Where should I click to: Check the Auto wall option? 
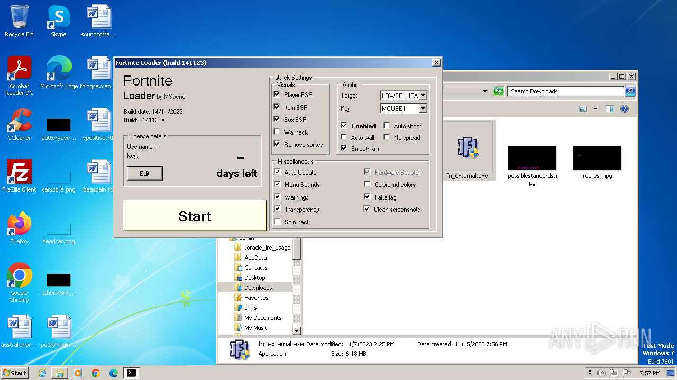coord(344,137)
